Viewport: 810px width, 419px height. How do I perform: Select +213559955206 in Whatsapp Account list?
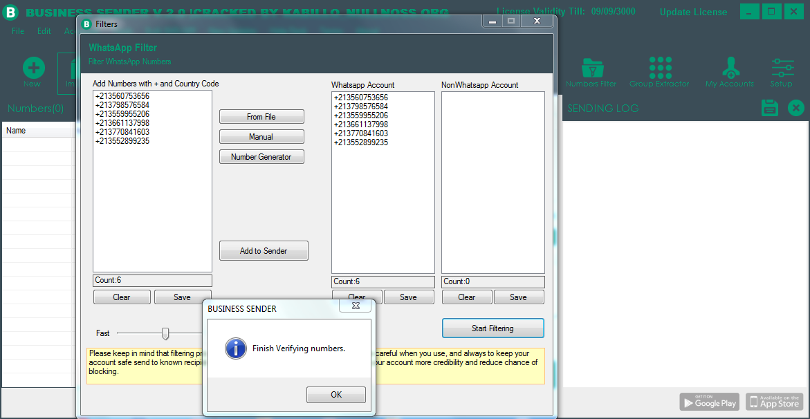[361, 115]
